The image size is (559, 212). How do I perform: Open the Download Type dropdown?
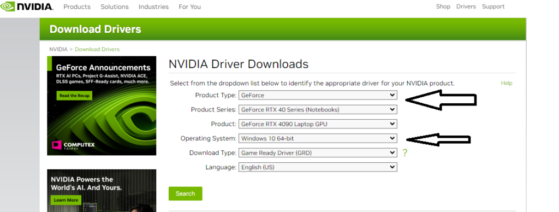click(318, 153)
